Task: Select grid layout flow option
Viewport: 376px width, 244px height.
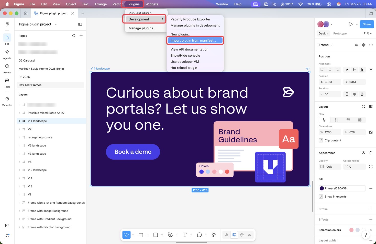Action: click(x=360, y=120)
